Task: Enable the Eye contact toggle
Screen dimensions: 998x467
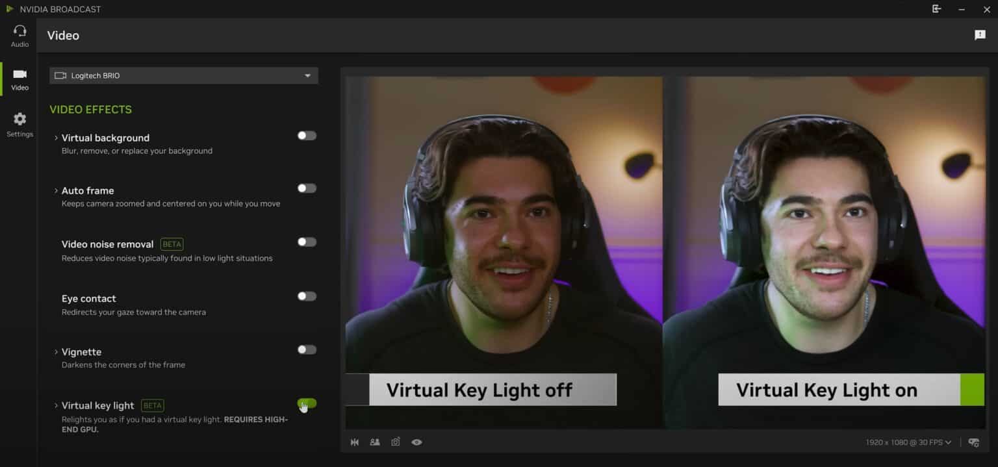Action: click(x=307, y=296)
